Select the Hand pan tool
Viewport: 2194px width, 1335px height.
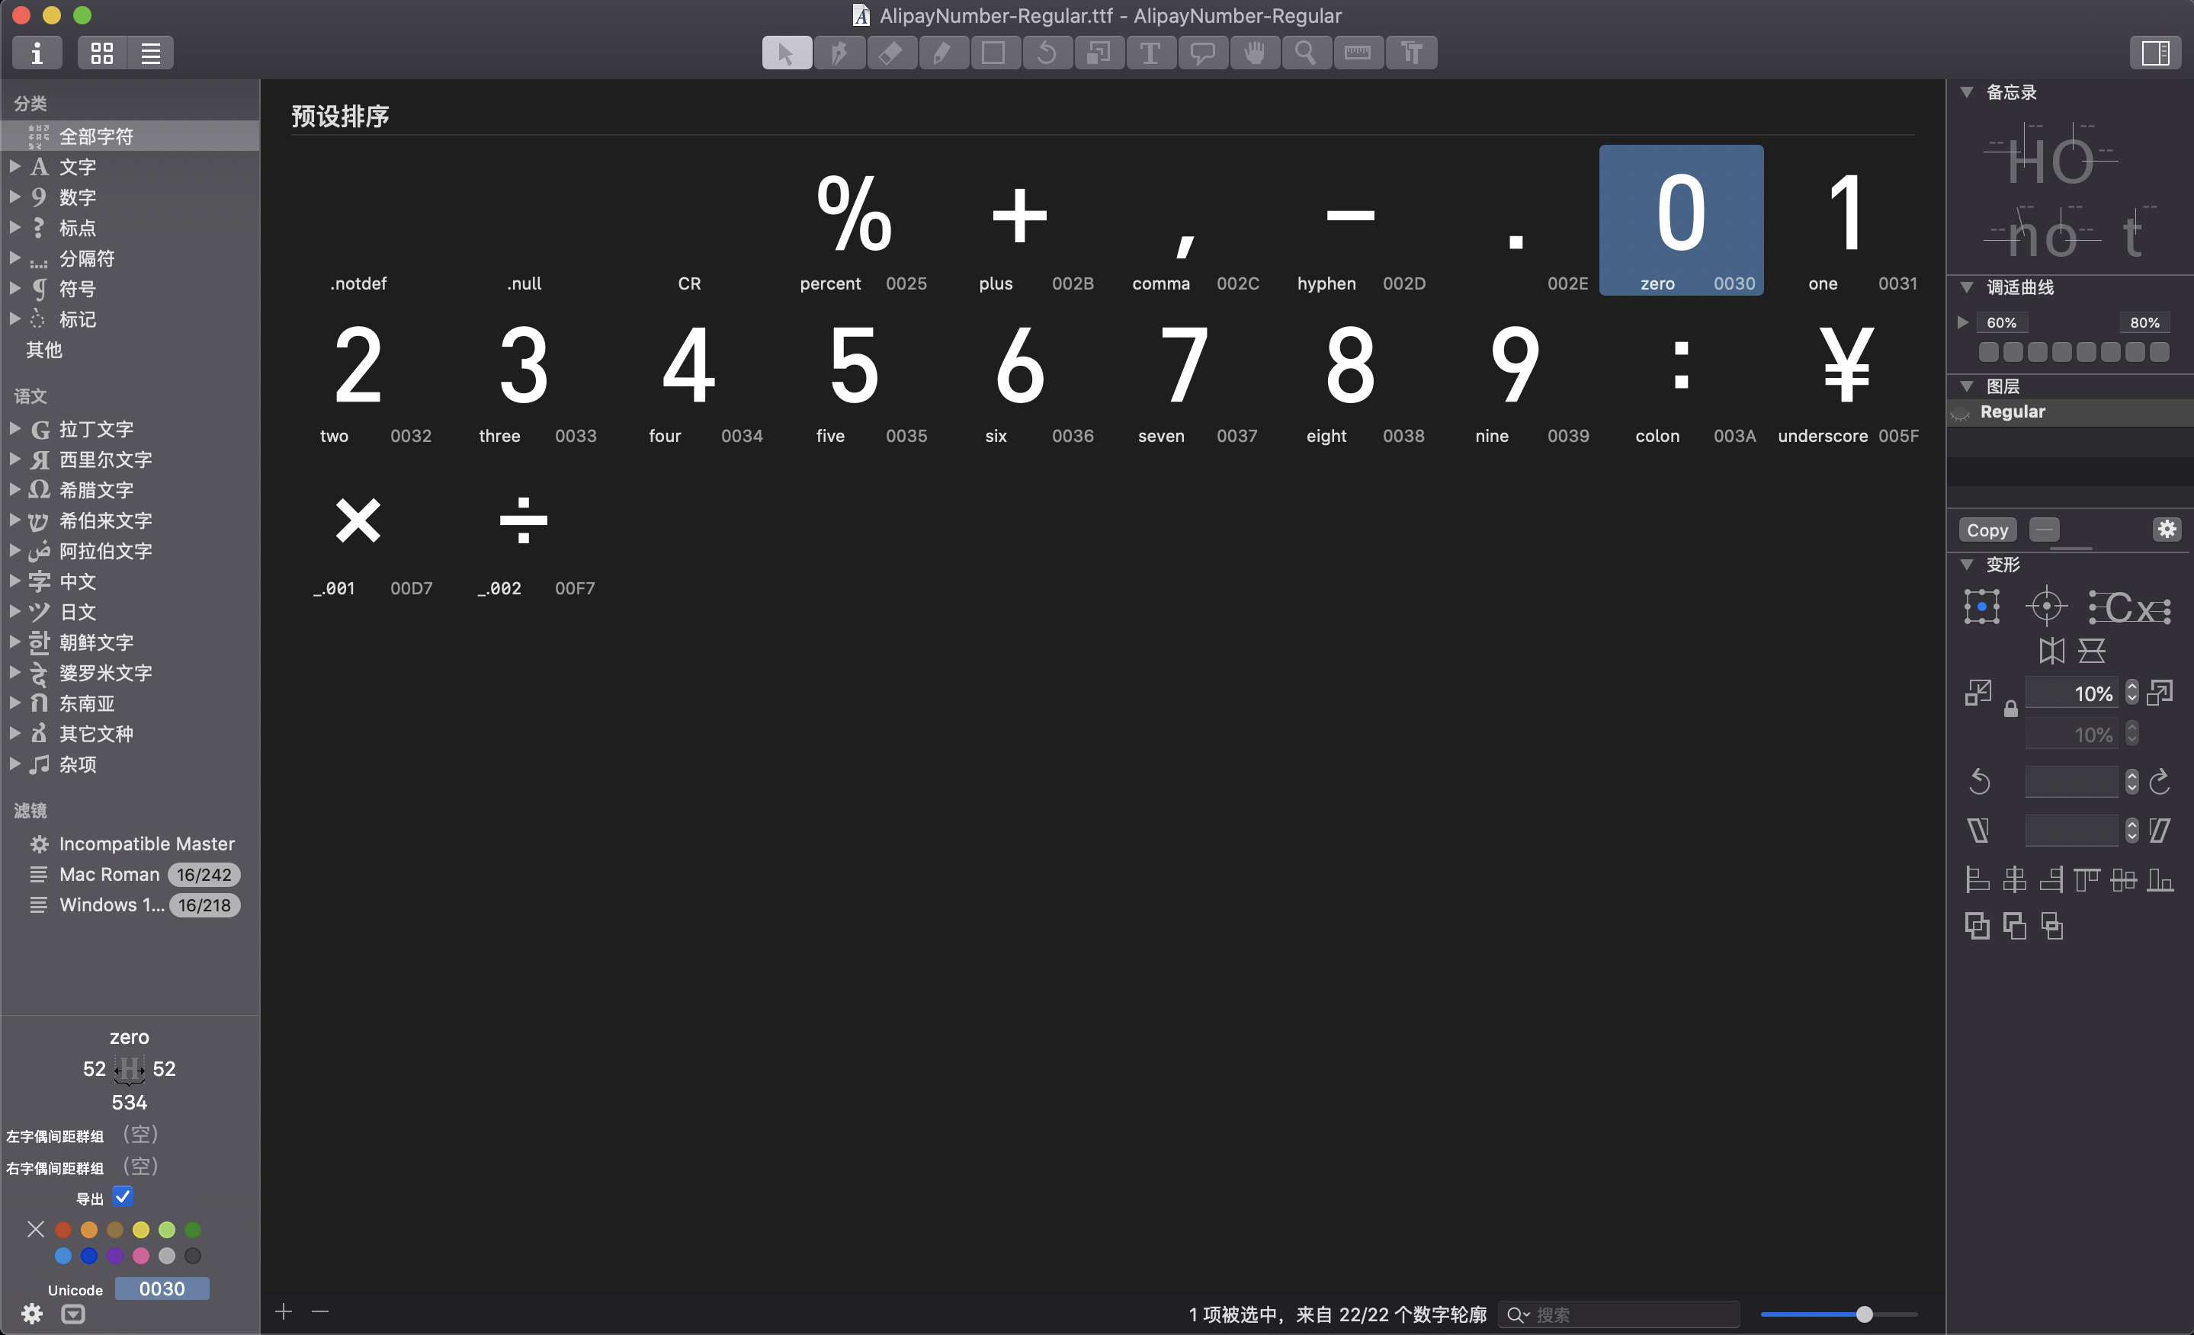point(1254,53)
